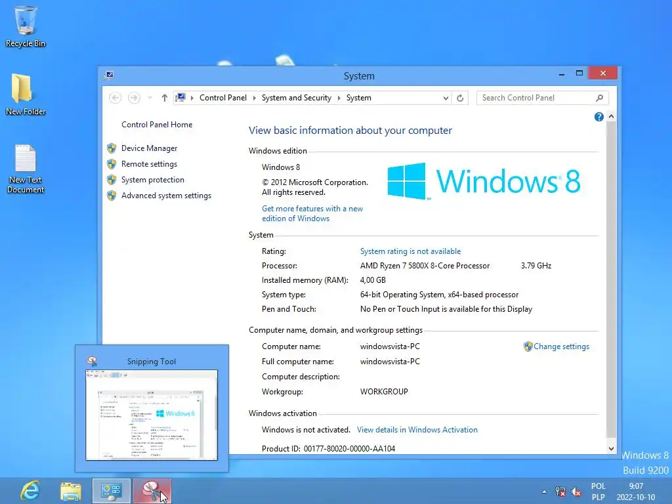
Task: Open Help via the blue question mark
Action: coord(598,117)
